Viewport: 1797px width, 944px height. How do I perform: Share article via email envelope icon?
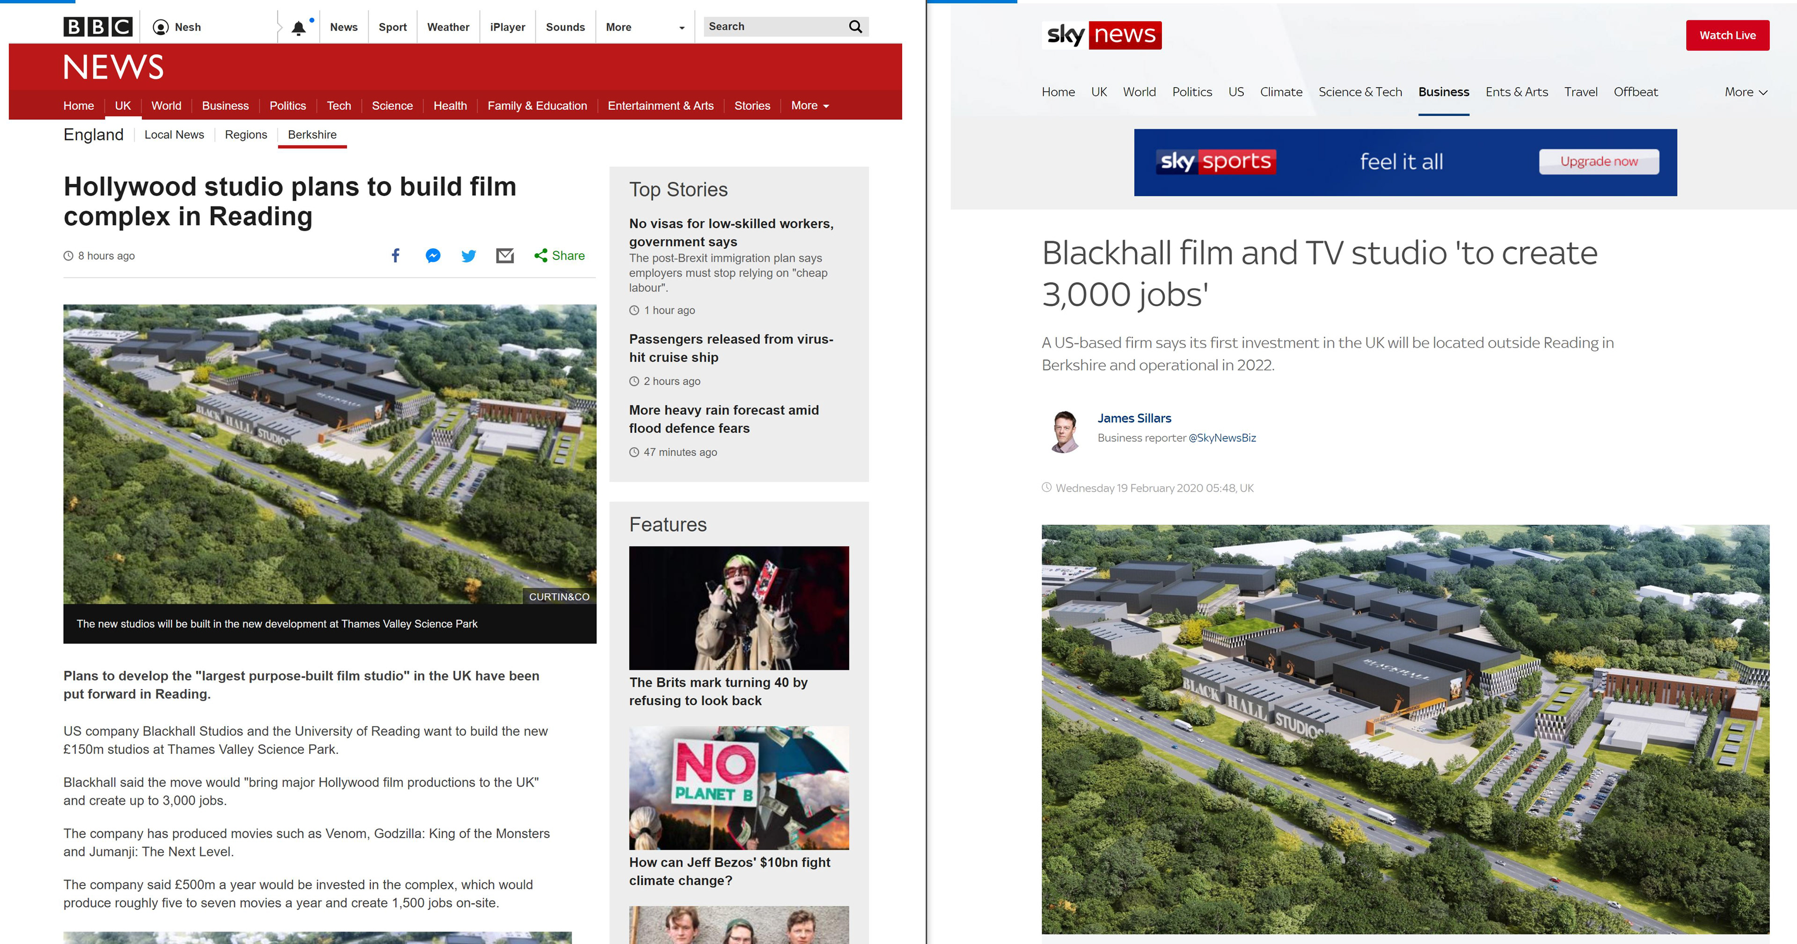tap(505, 256)
